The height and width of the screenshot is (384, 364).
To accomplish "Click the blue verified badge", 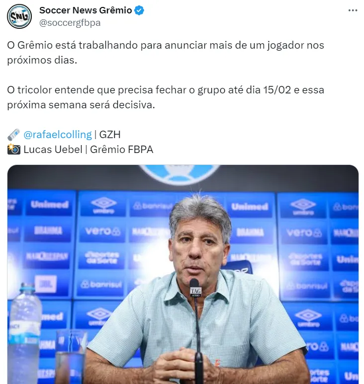I will click(139, 10).
